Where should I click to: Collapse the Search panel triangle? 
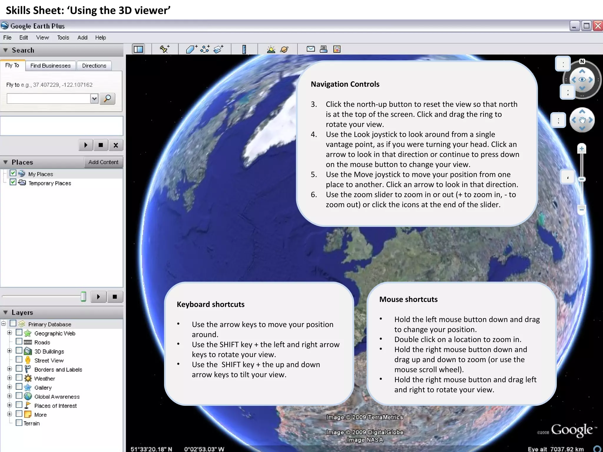5,50
